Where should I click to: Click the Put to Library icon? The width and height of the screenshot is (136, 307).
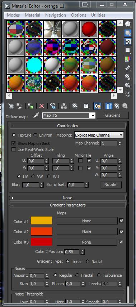pos(75,106)
